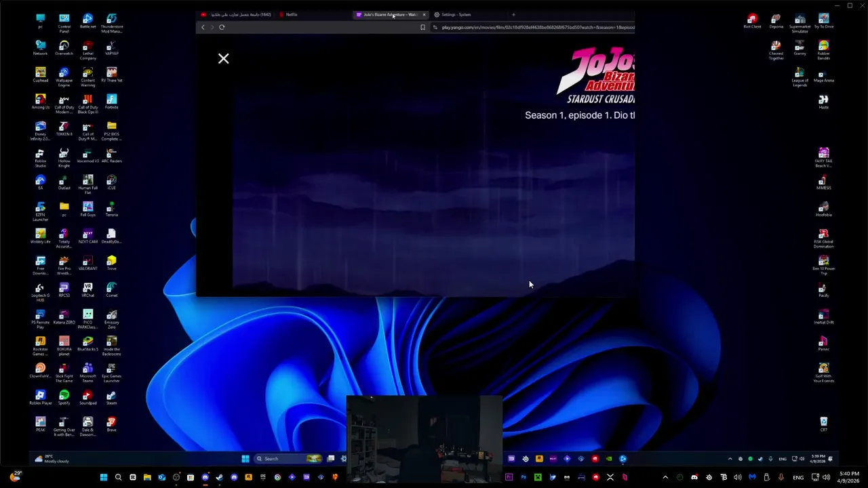Screen dimensions: 868x488
Task: Open clock showing 5:40 PM
Action: pyautogui.click(x=849, y=477)
